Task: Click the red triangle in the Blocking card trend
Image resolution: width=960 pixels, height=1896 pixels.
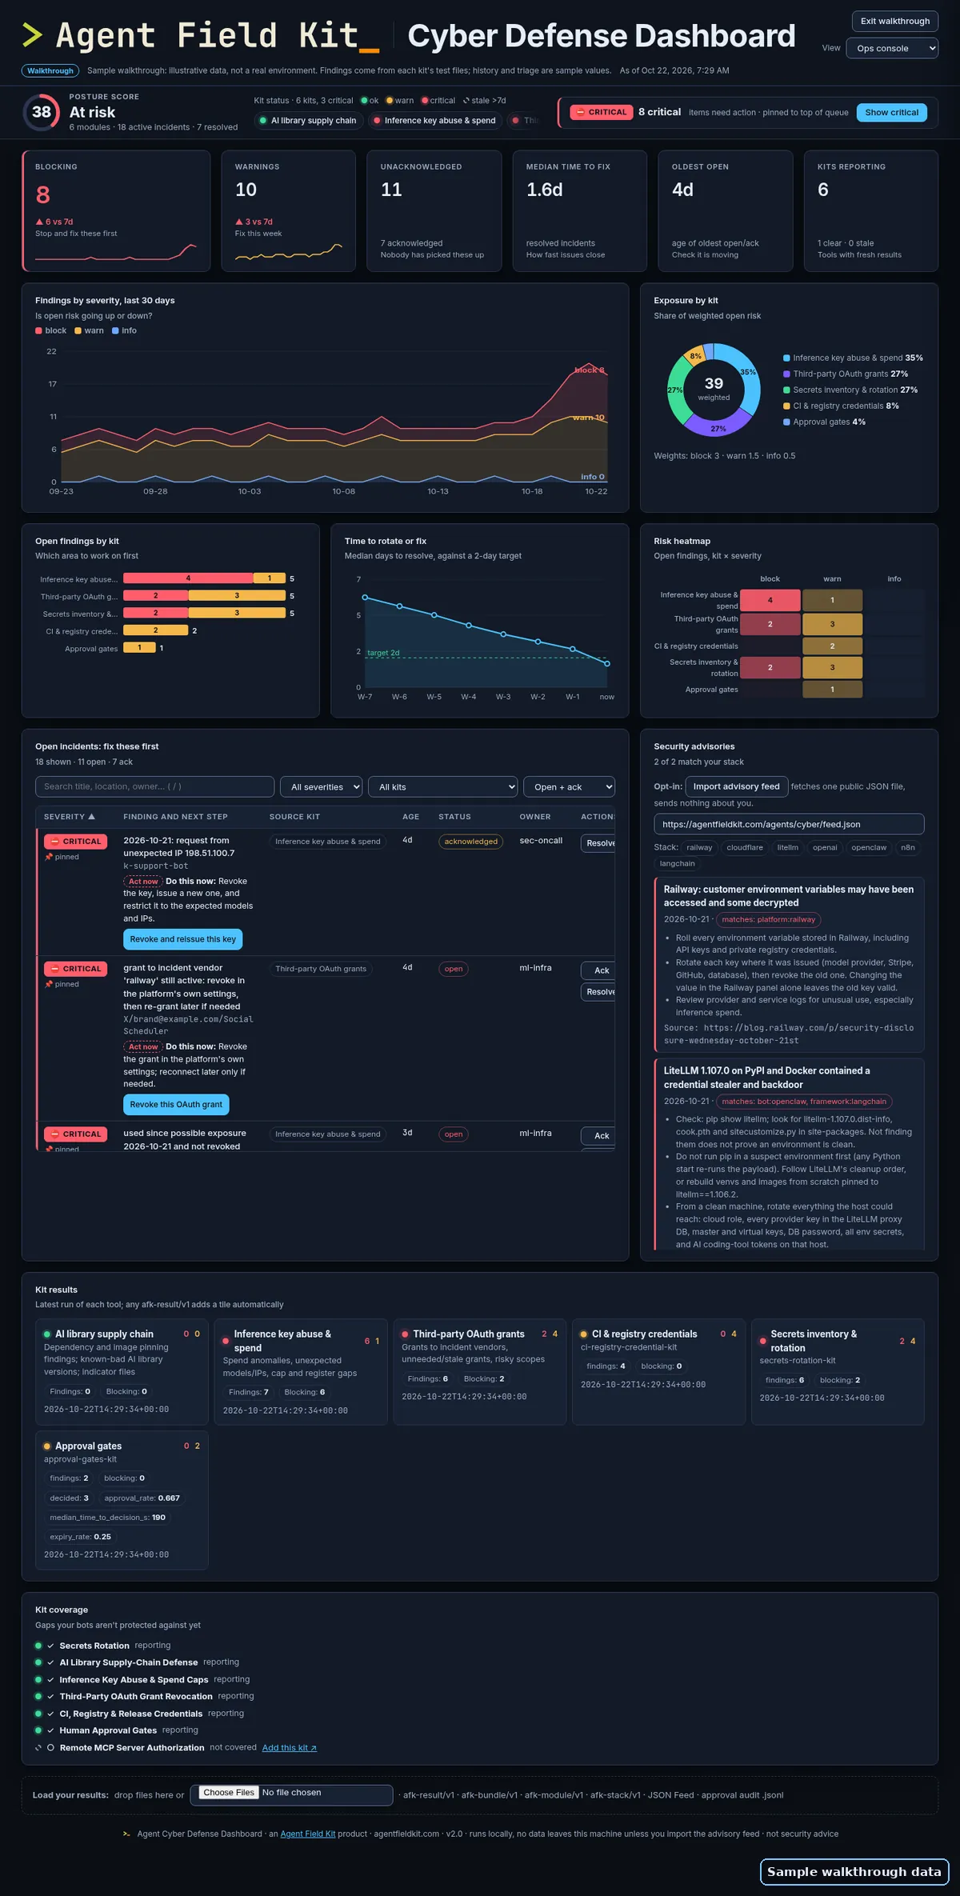Action: (39, 222)
